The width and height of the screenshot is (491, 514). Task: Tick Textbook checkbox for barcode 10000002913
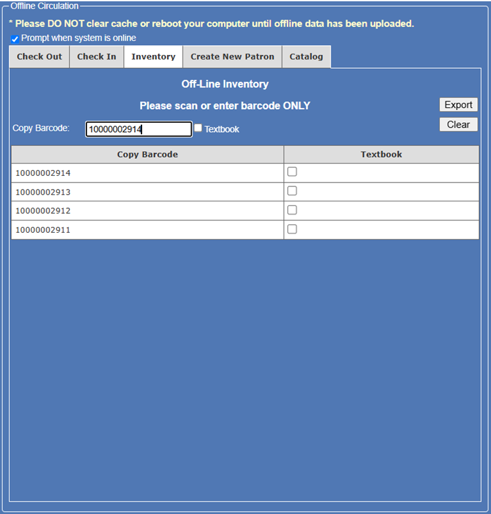[x=292, y=191]
